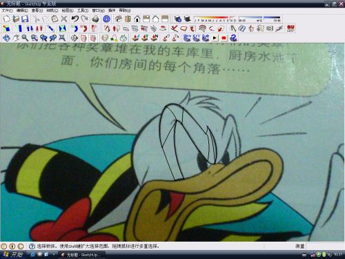Click the Undo arrow icon

pos(75,19)
